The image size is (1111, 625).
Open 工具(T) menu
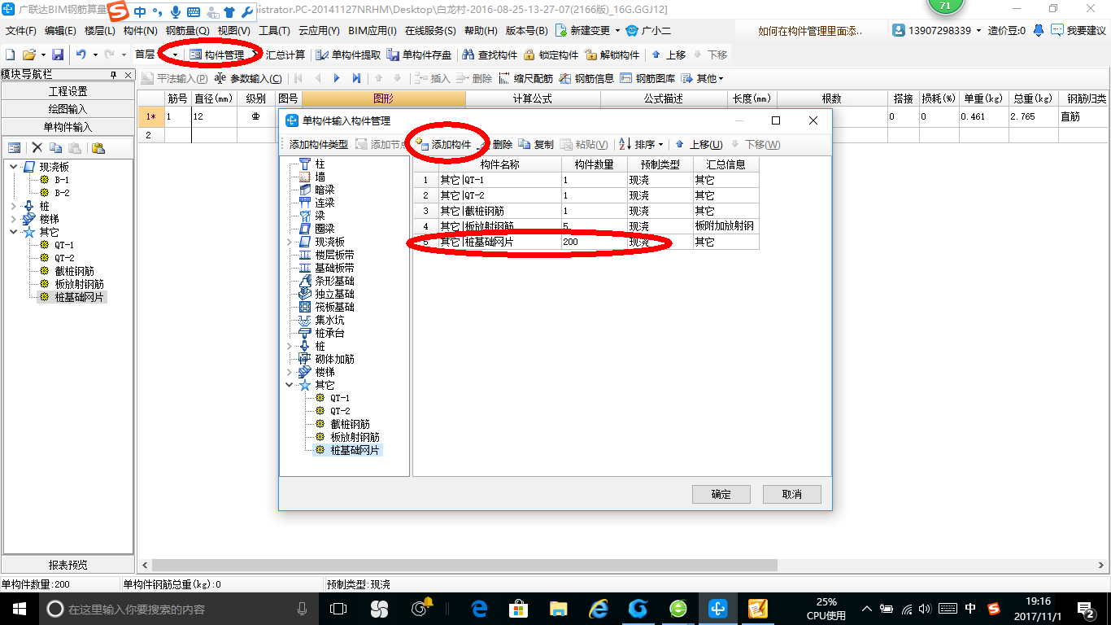(274, 31)
